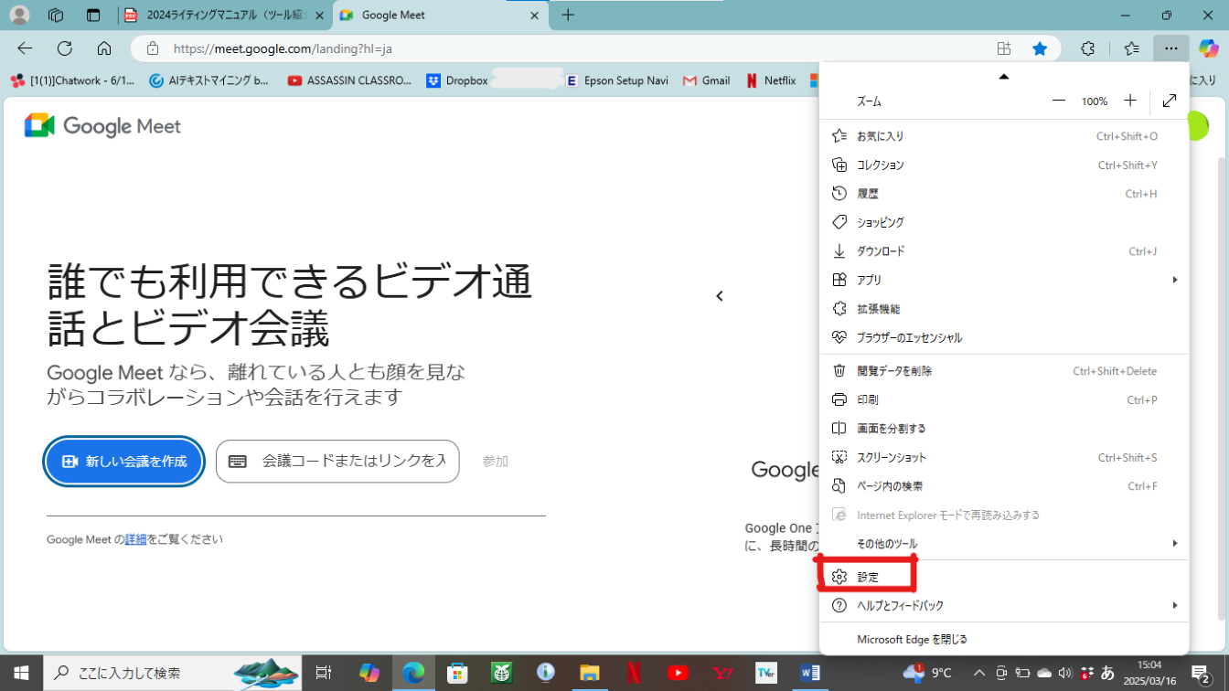The image size is (1229, 691).
Task: Decrease zoom with the minus button
Action: pyautogui.click(x=1059, y=101)
